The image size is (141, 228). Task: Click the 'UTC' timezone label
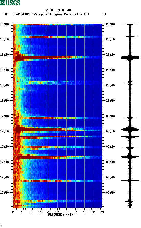[105, 14]
